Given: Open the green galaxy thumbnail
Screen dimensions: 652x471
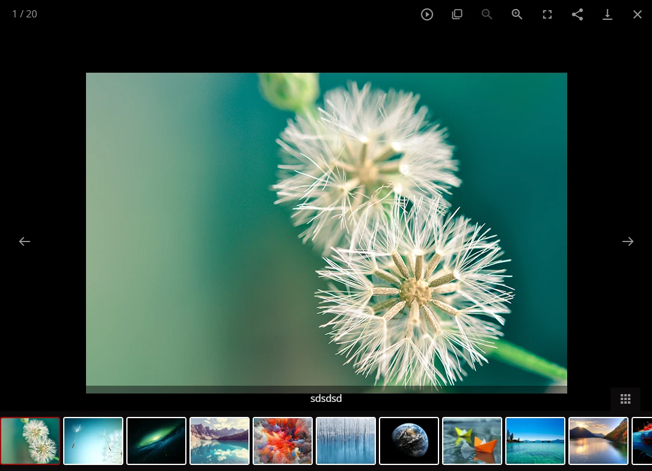Looking at the screenshot, I should click(x=156, y=441).
